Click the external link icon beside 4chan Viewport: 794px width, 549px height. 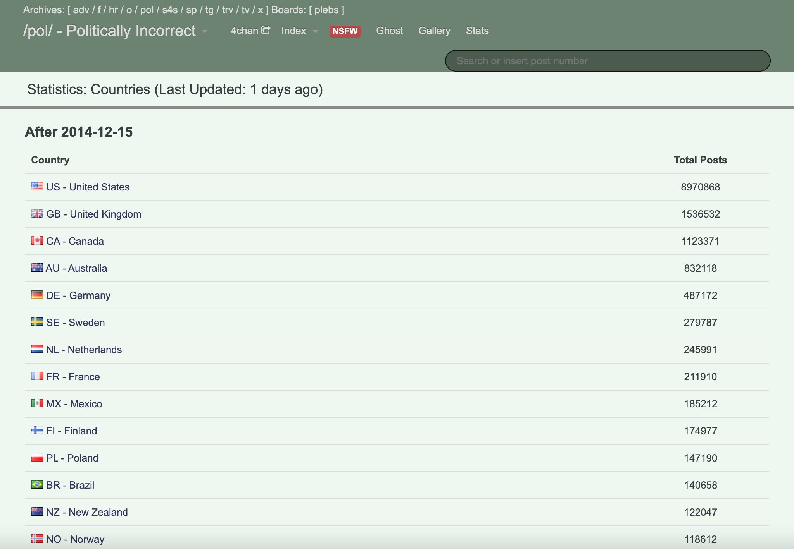pyautogui.click(x=266, y=30)
